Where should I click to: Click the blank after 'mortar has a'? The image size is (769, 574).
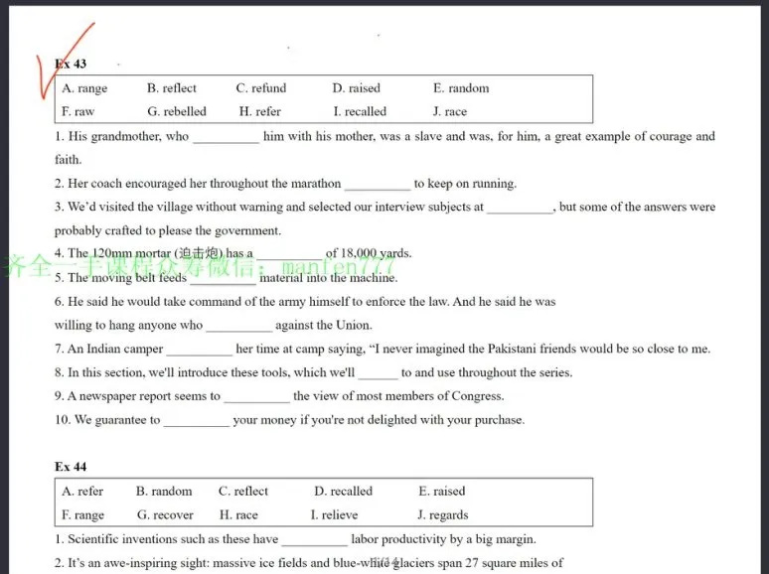(x=289, y=254)
